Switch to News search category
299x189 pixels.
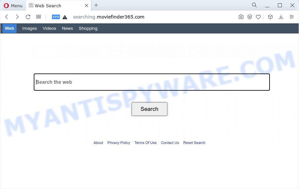click(67, 28)
